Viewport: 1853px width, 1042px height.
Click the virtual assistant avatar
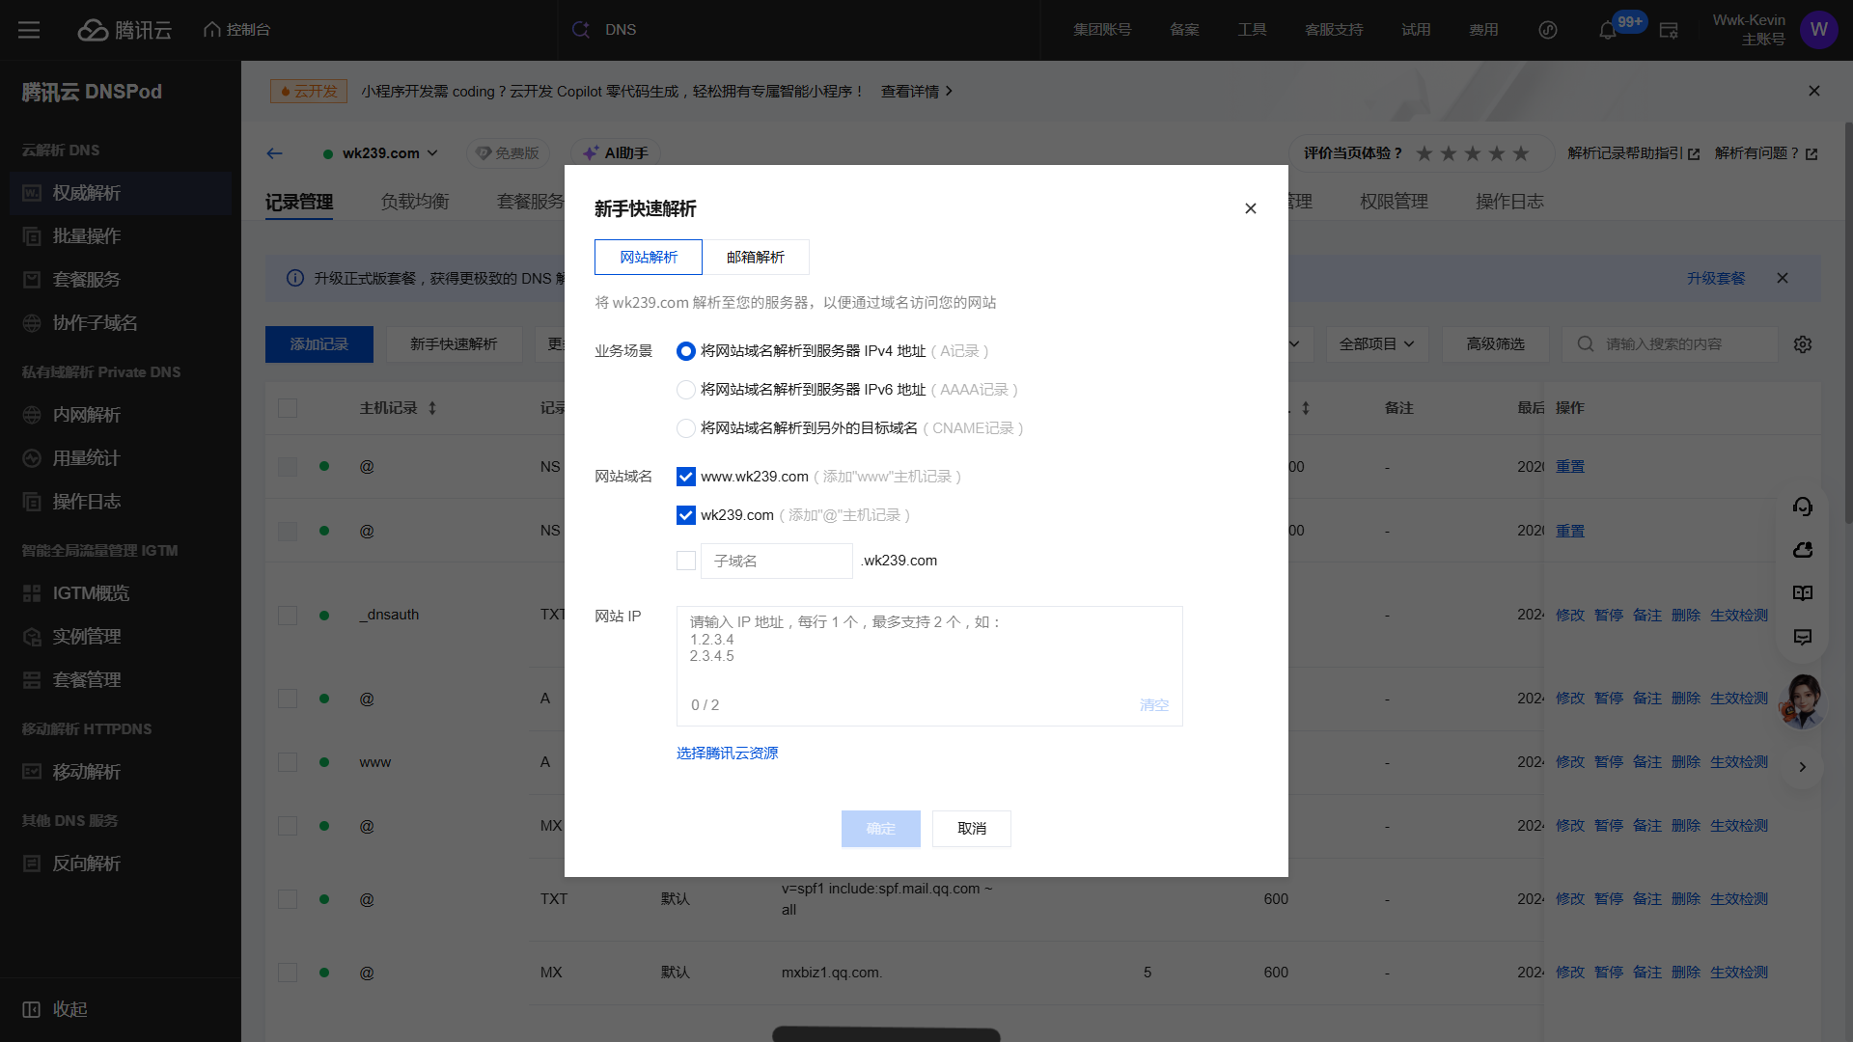coord(1803,700)
